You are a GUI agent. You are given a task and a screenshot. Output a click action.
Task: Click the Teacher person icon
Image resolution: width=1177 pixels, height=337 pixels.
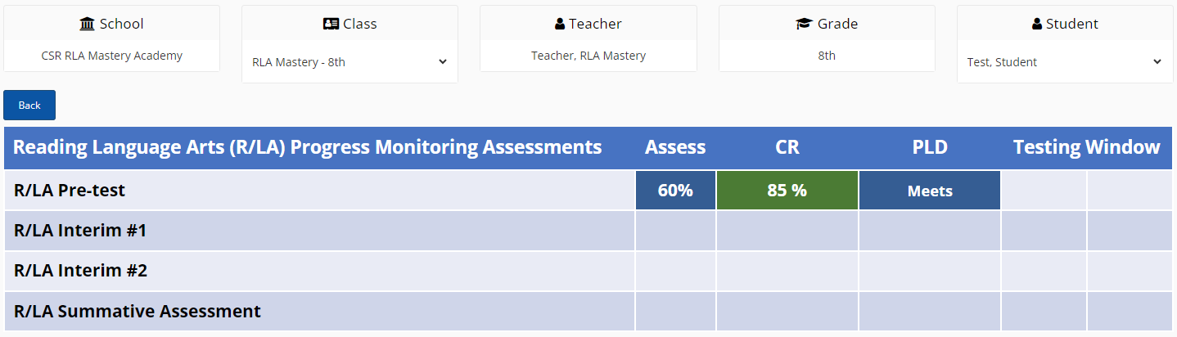pos(560,24)
